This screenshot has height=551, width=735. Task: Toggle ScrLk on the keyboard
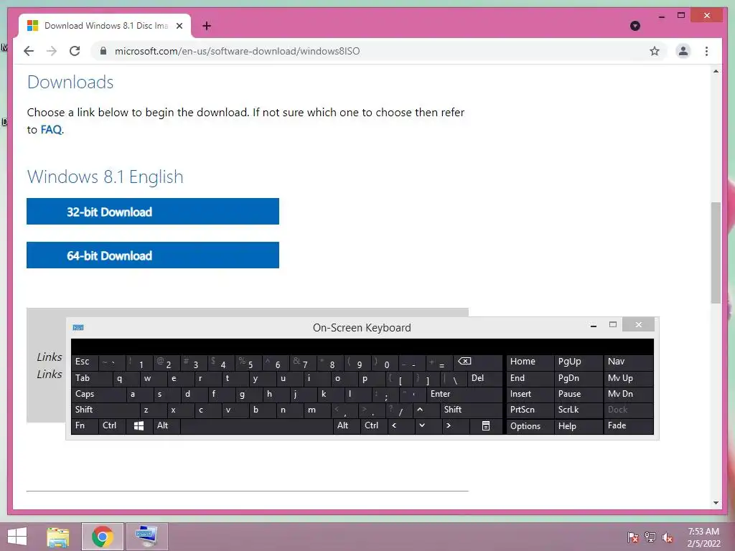tap(578, 410)
